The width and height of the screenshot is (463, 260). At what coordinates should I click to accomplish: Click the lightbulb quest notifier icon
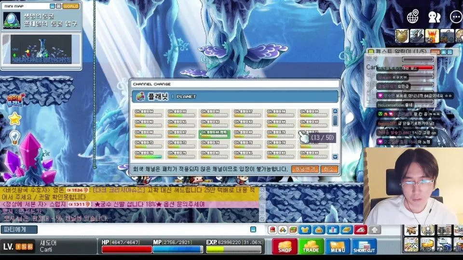pos(14,138)
